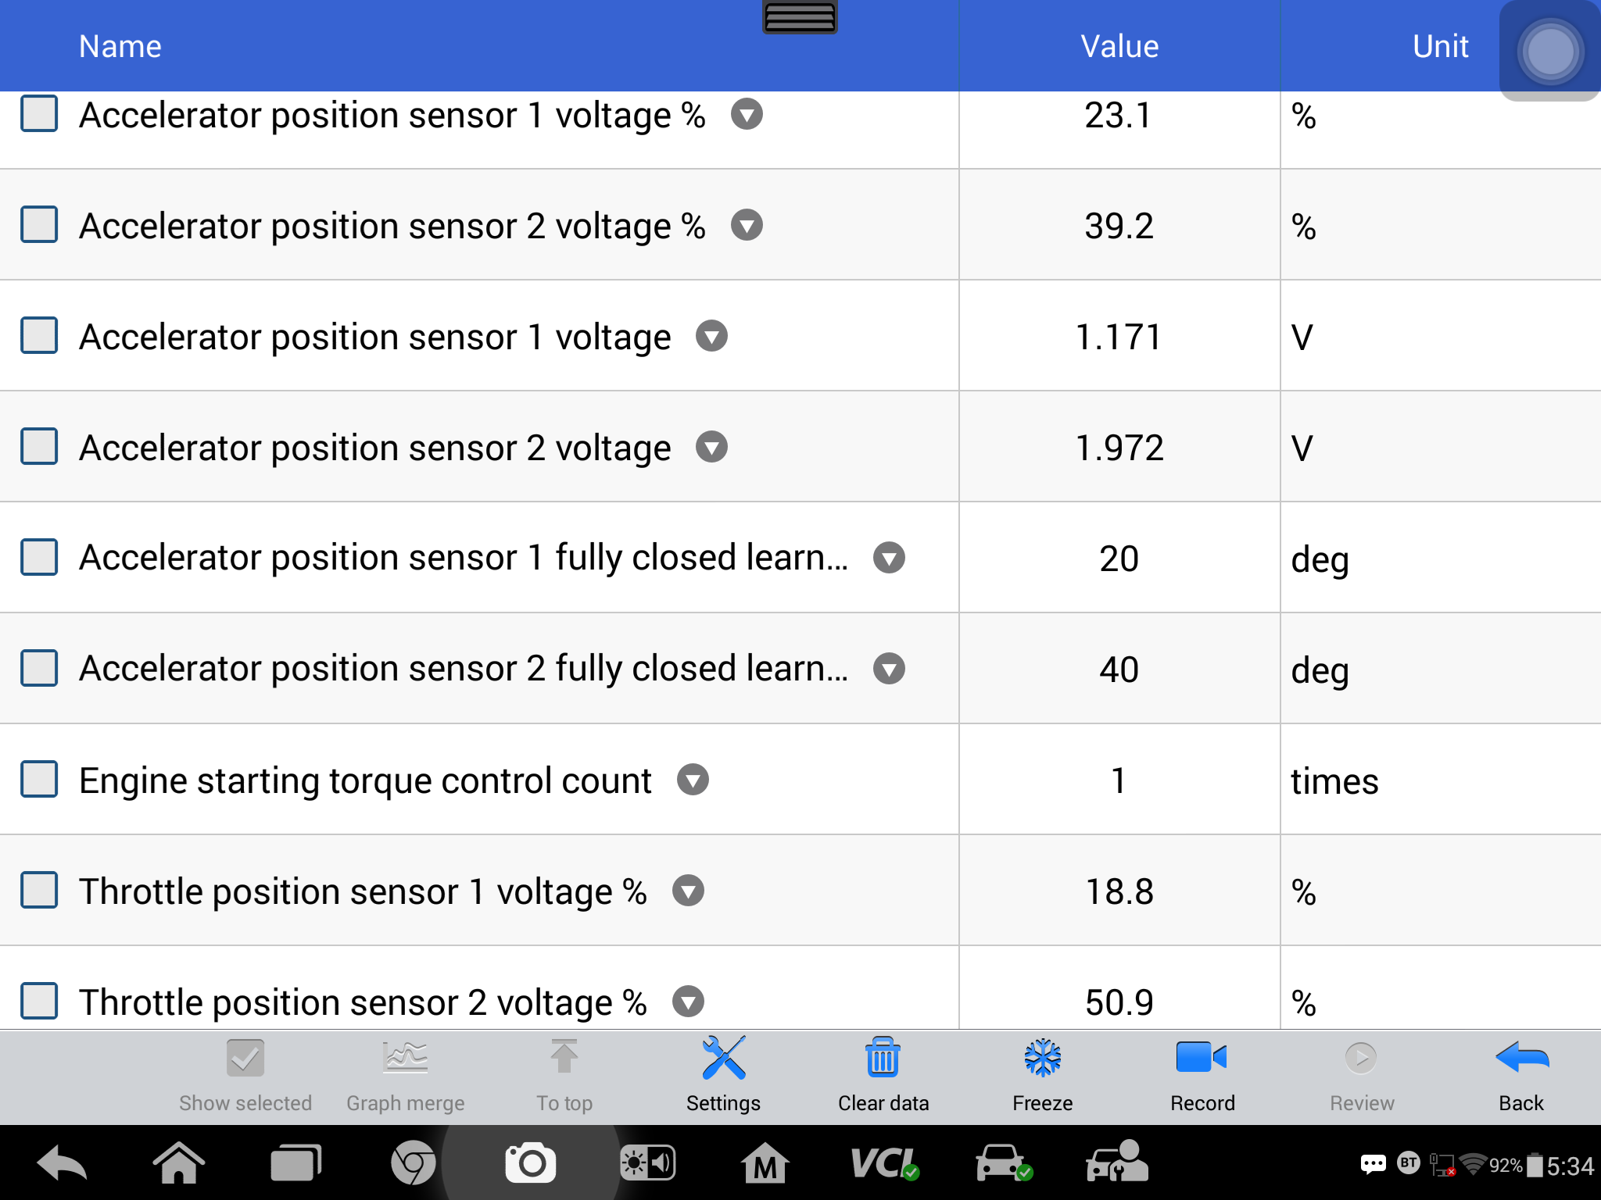Tap the floating round assistive button
The width and height of the screenshot is (1601, 1200).
tap(1550, 51)
